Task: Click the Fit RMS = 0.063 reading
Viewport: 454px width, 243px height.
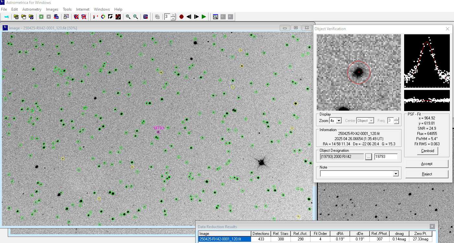Action: pyautogui.click(x=427, y=144)
